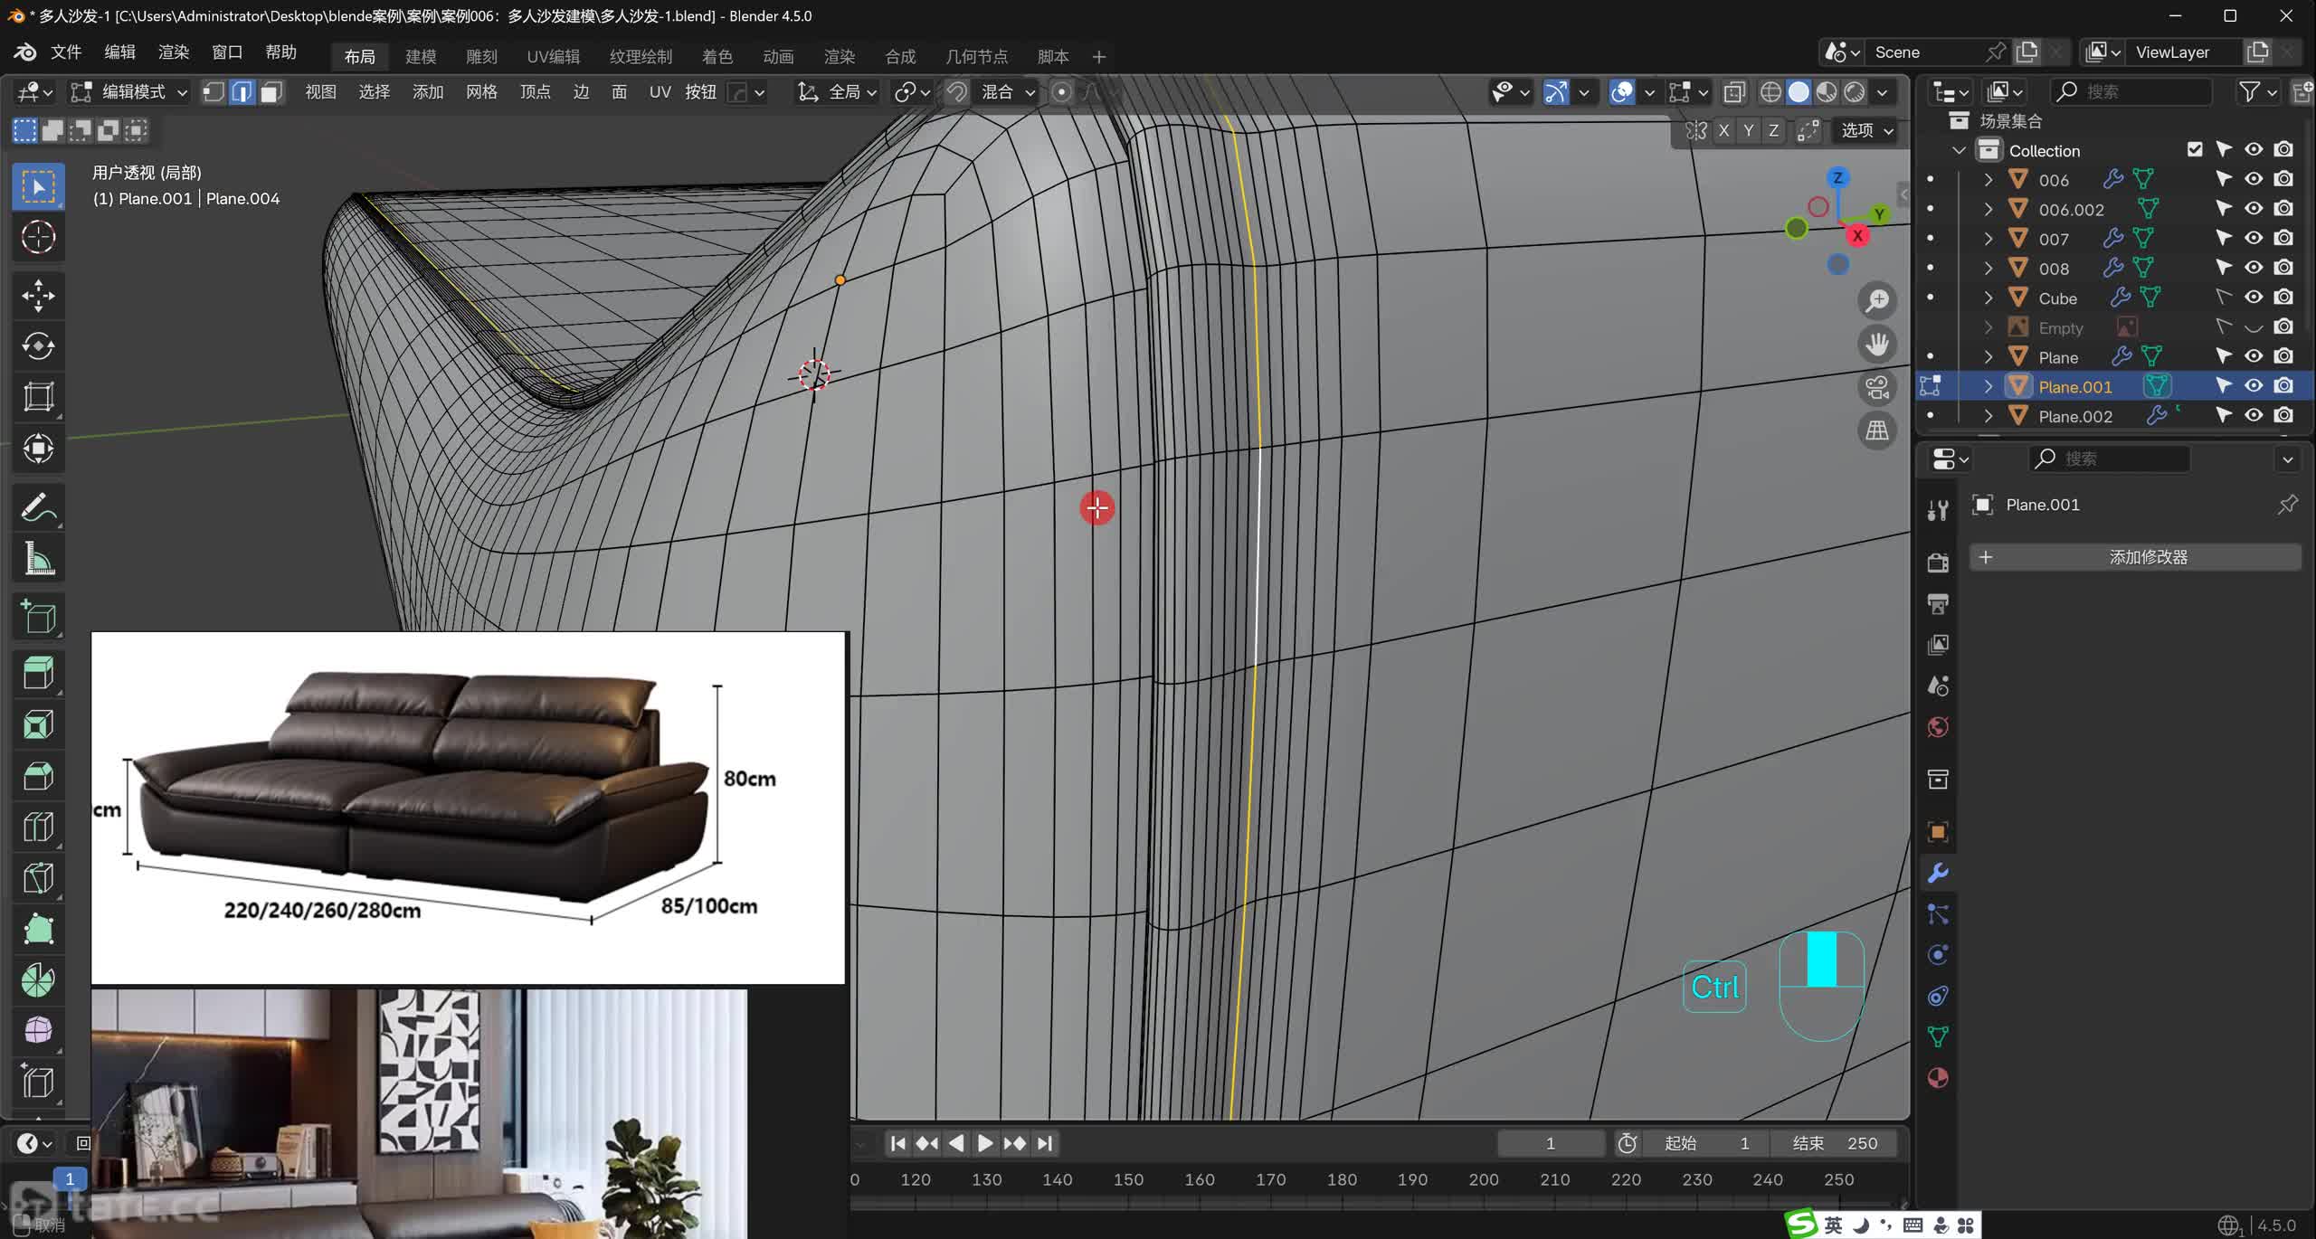This screenshot has width=2316, height=1239.
Task: Open the 网格 mesh menu
Action: [481, 92]
